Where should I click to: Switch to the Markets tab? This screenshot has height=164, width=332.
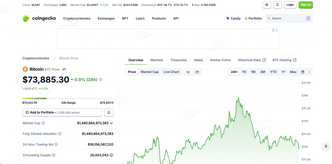(157, 60)
